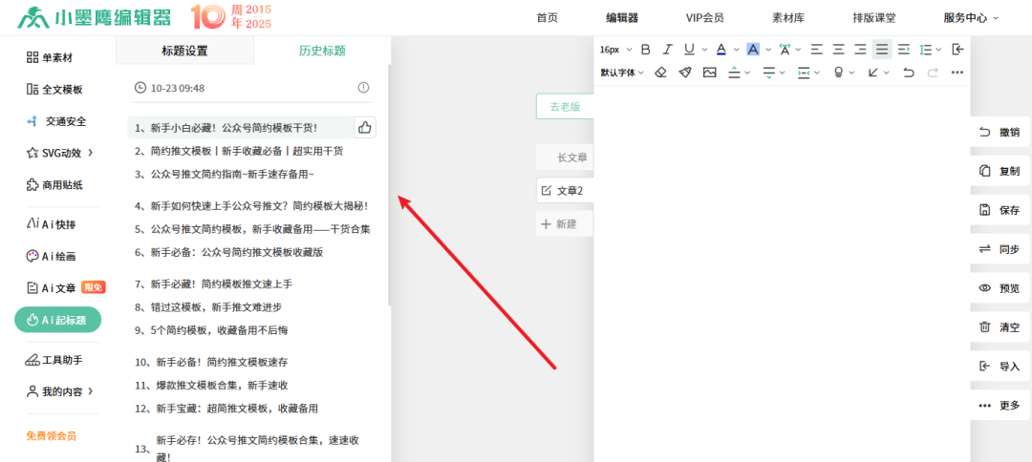Image resolution: width=1032 pixels, height=462 pixels.
Task: Select 文章2 in the article list
Action: pyautogui.click(x=565, y=191)
